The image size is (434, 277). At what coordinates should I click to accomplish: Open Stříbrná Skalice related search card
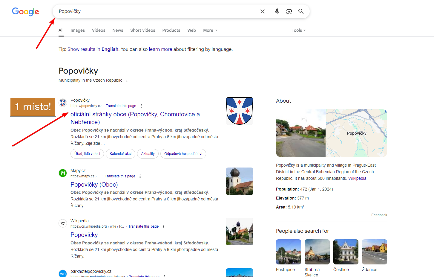(317, 258)
